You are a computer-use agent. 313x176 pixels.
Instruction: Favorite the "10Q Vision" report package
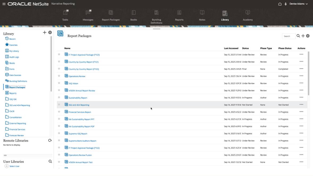pos(59,83)
